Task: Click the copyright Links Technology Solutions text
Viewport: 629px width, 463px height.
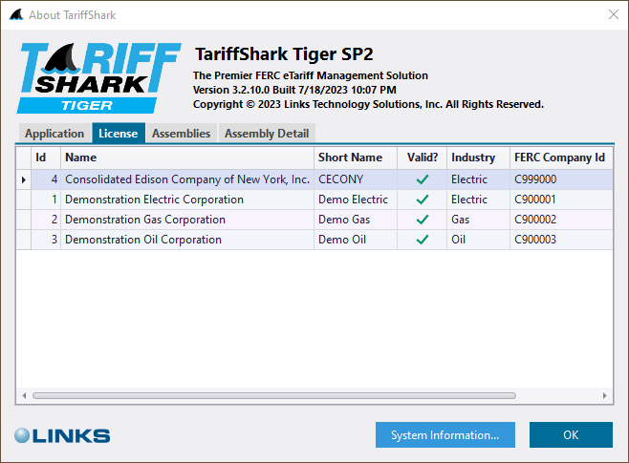Action: 368,105
